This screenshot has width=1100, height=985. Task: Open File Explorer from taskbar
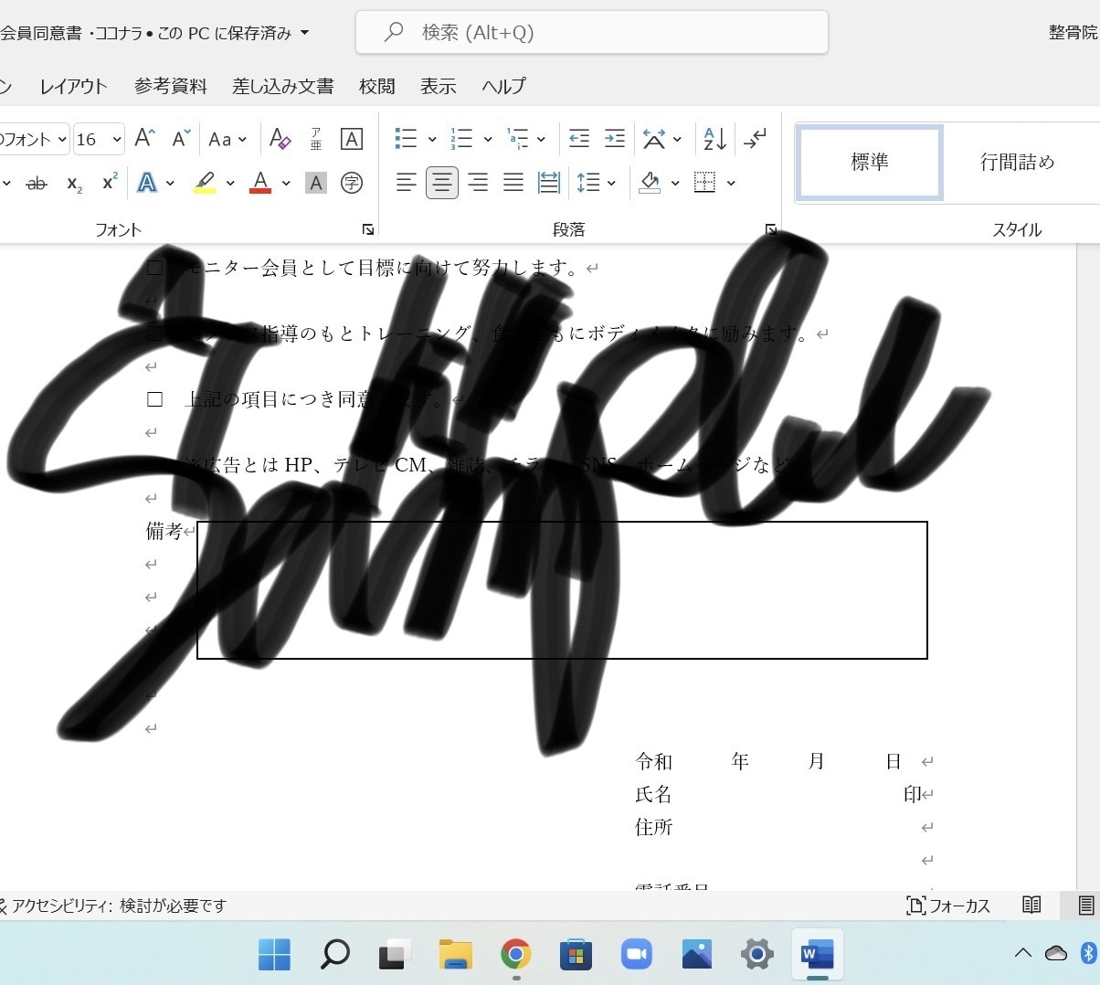click(x=456, y=954)
